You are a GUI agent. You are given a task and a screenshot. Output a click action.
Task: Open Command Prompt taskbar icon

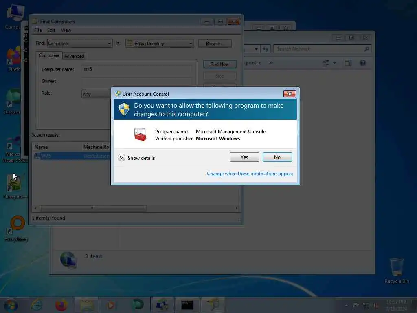point(187,305)
